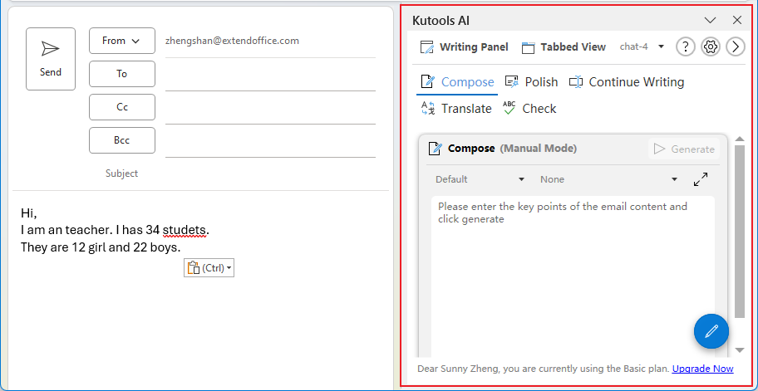Click the Upgrade Now link
This screenshot has height=391, width=758.
(702, 369)
